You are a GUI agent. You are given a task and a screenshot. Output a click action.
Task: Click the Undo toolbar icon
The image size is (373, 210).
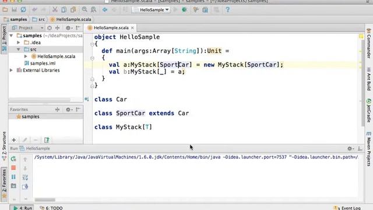click(x=35, y=10)
